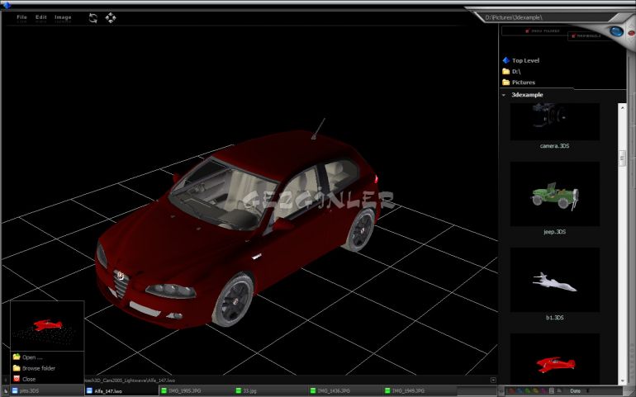This screenshot has height=397, width=636.
Task: Collapse the 3dexample folder arrow
Action: [x=504, y=95]
